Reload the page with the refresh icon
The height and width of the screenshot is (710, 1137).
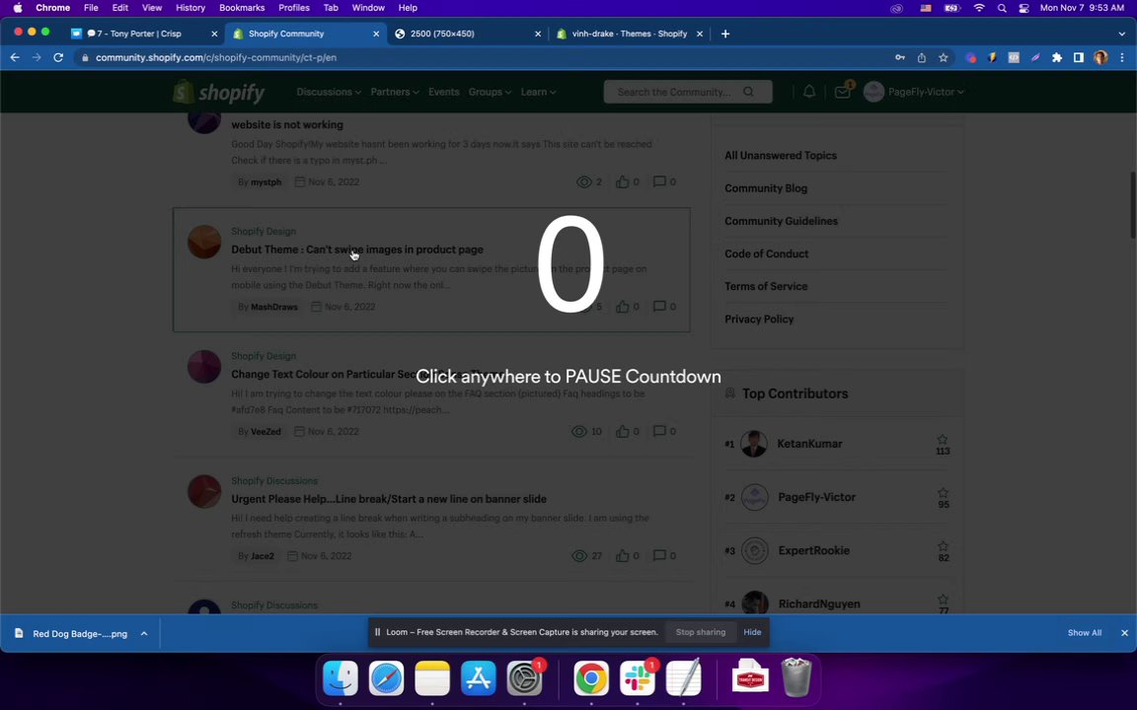[59, 57]
